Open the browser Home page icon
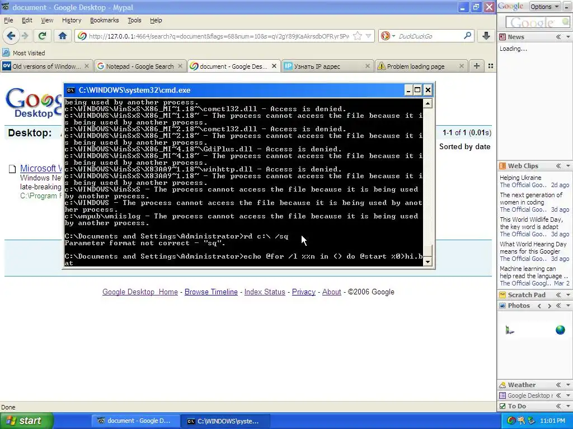The width and height of the screenshot is (573, 429). click(63, 36)
